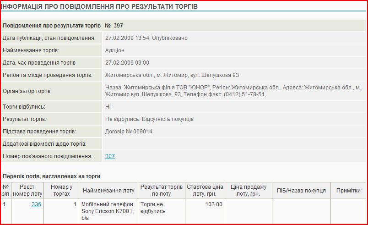Click the 'Найменування лоту' column header
The width and height of the screenshot is (368, 225).
(108, 191)
